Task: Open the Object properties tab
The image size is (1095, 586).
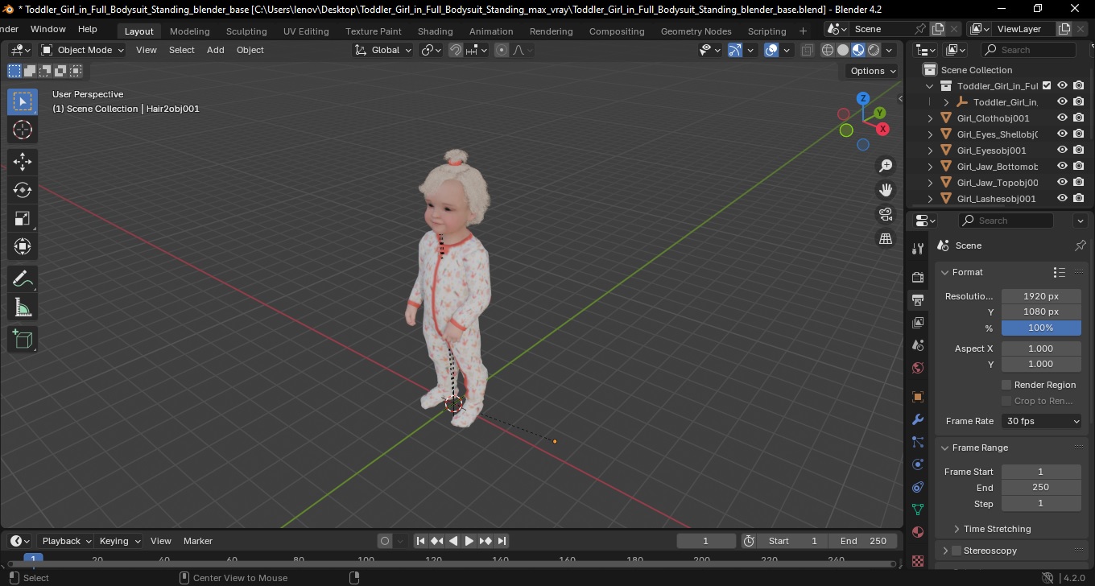Action: (x=918, y=397)
